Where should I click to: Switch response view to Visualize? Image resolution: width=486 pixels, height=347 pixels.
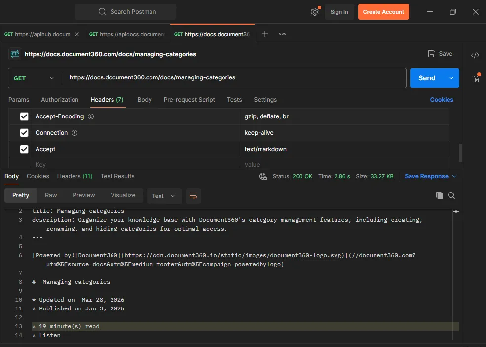coord(123,195)
